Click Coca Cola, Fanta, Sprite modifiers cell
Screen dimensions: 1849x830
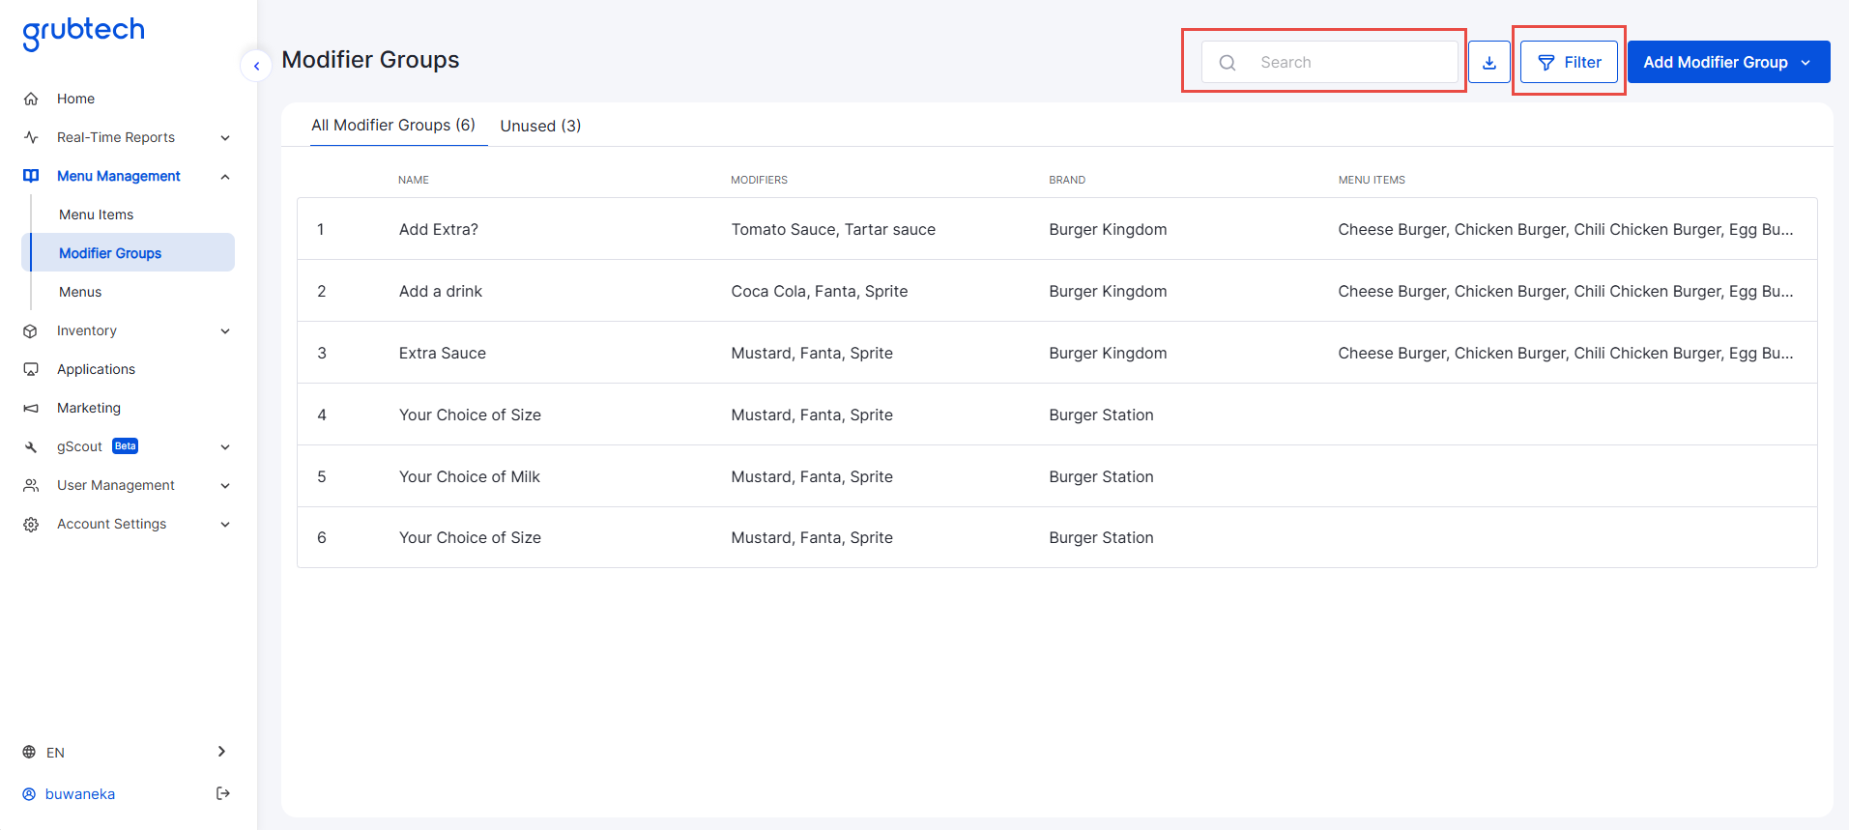(820, 291)
